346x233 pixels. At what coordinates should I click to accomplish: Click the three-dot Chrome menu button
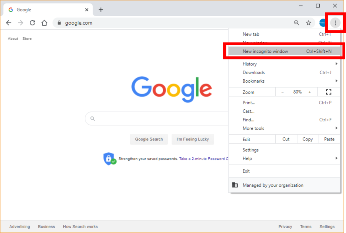(x=336, y=23)
